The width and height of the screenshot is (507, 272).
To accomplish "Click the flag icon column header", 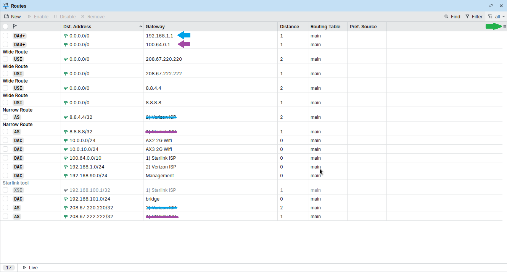I will point(15,26).
